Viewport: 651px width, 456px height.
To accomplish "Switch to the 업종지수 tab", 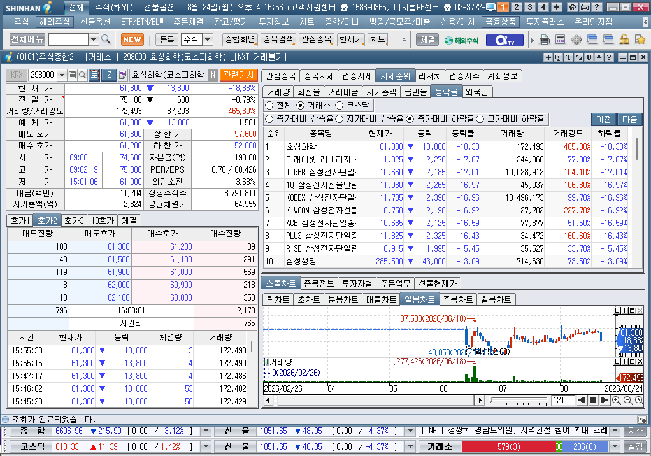I will pyautogui.click(x=464, y=76).
